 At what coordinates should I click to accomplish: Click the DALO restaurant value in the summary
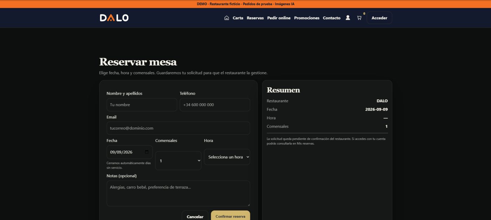(382, 101)
